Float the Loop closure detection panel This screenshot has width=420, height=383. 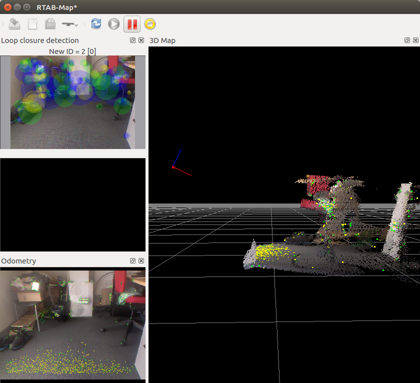click(133, 40)
